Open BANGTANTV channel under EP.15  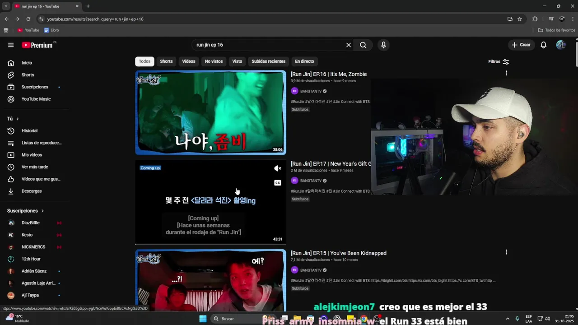[311, 270]
